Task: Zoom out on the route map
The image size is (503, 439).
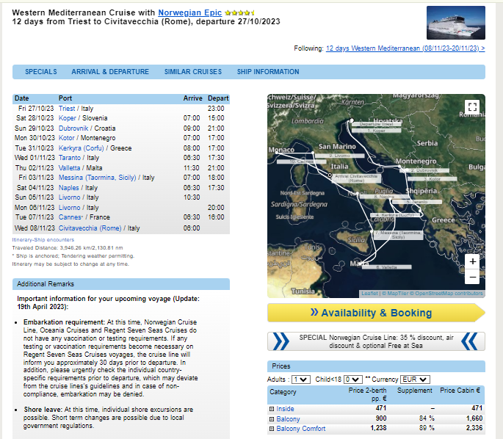Action: click(472, 277)
